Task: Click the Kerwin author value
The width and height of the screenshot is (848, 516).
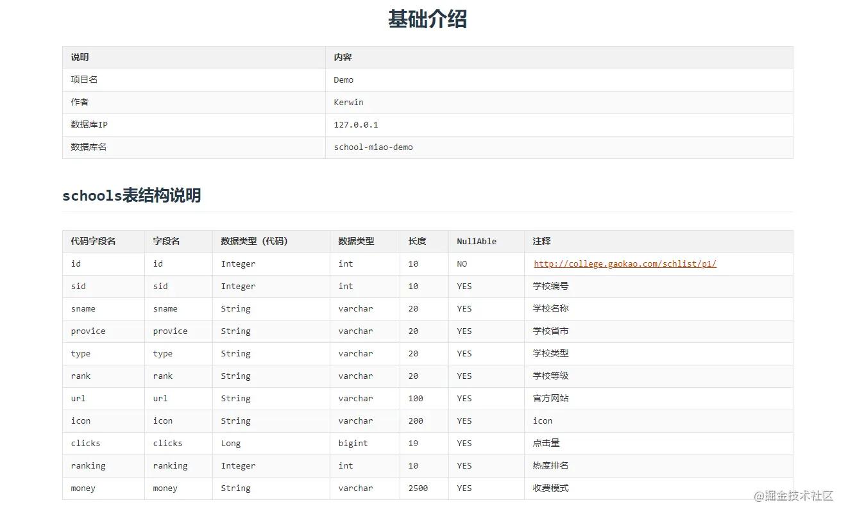Action: 350,102
